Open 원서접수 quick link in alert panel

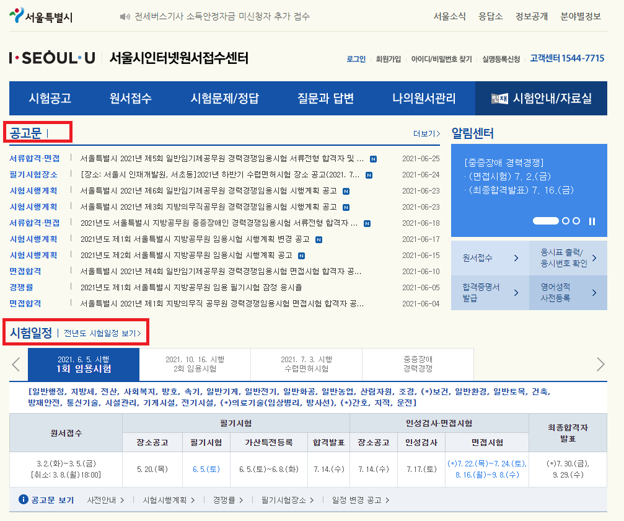490,258
